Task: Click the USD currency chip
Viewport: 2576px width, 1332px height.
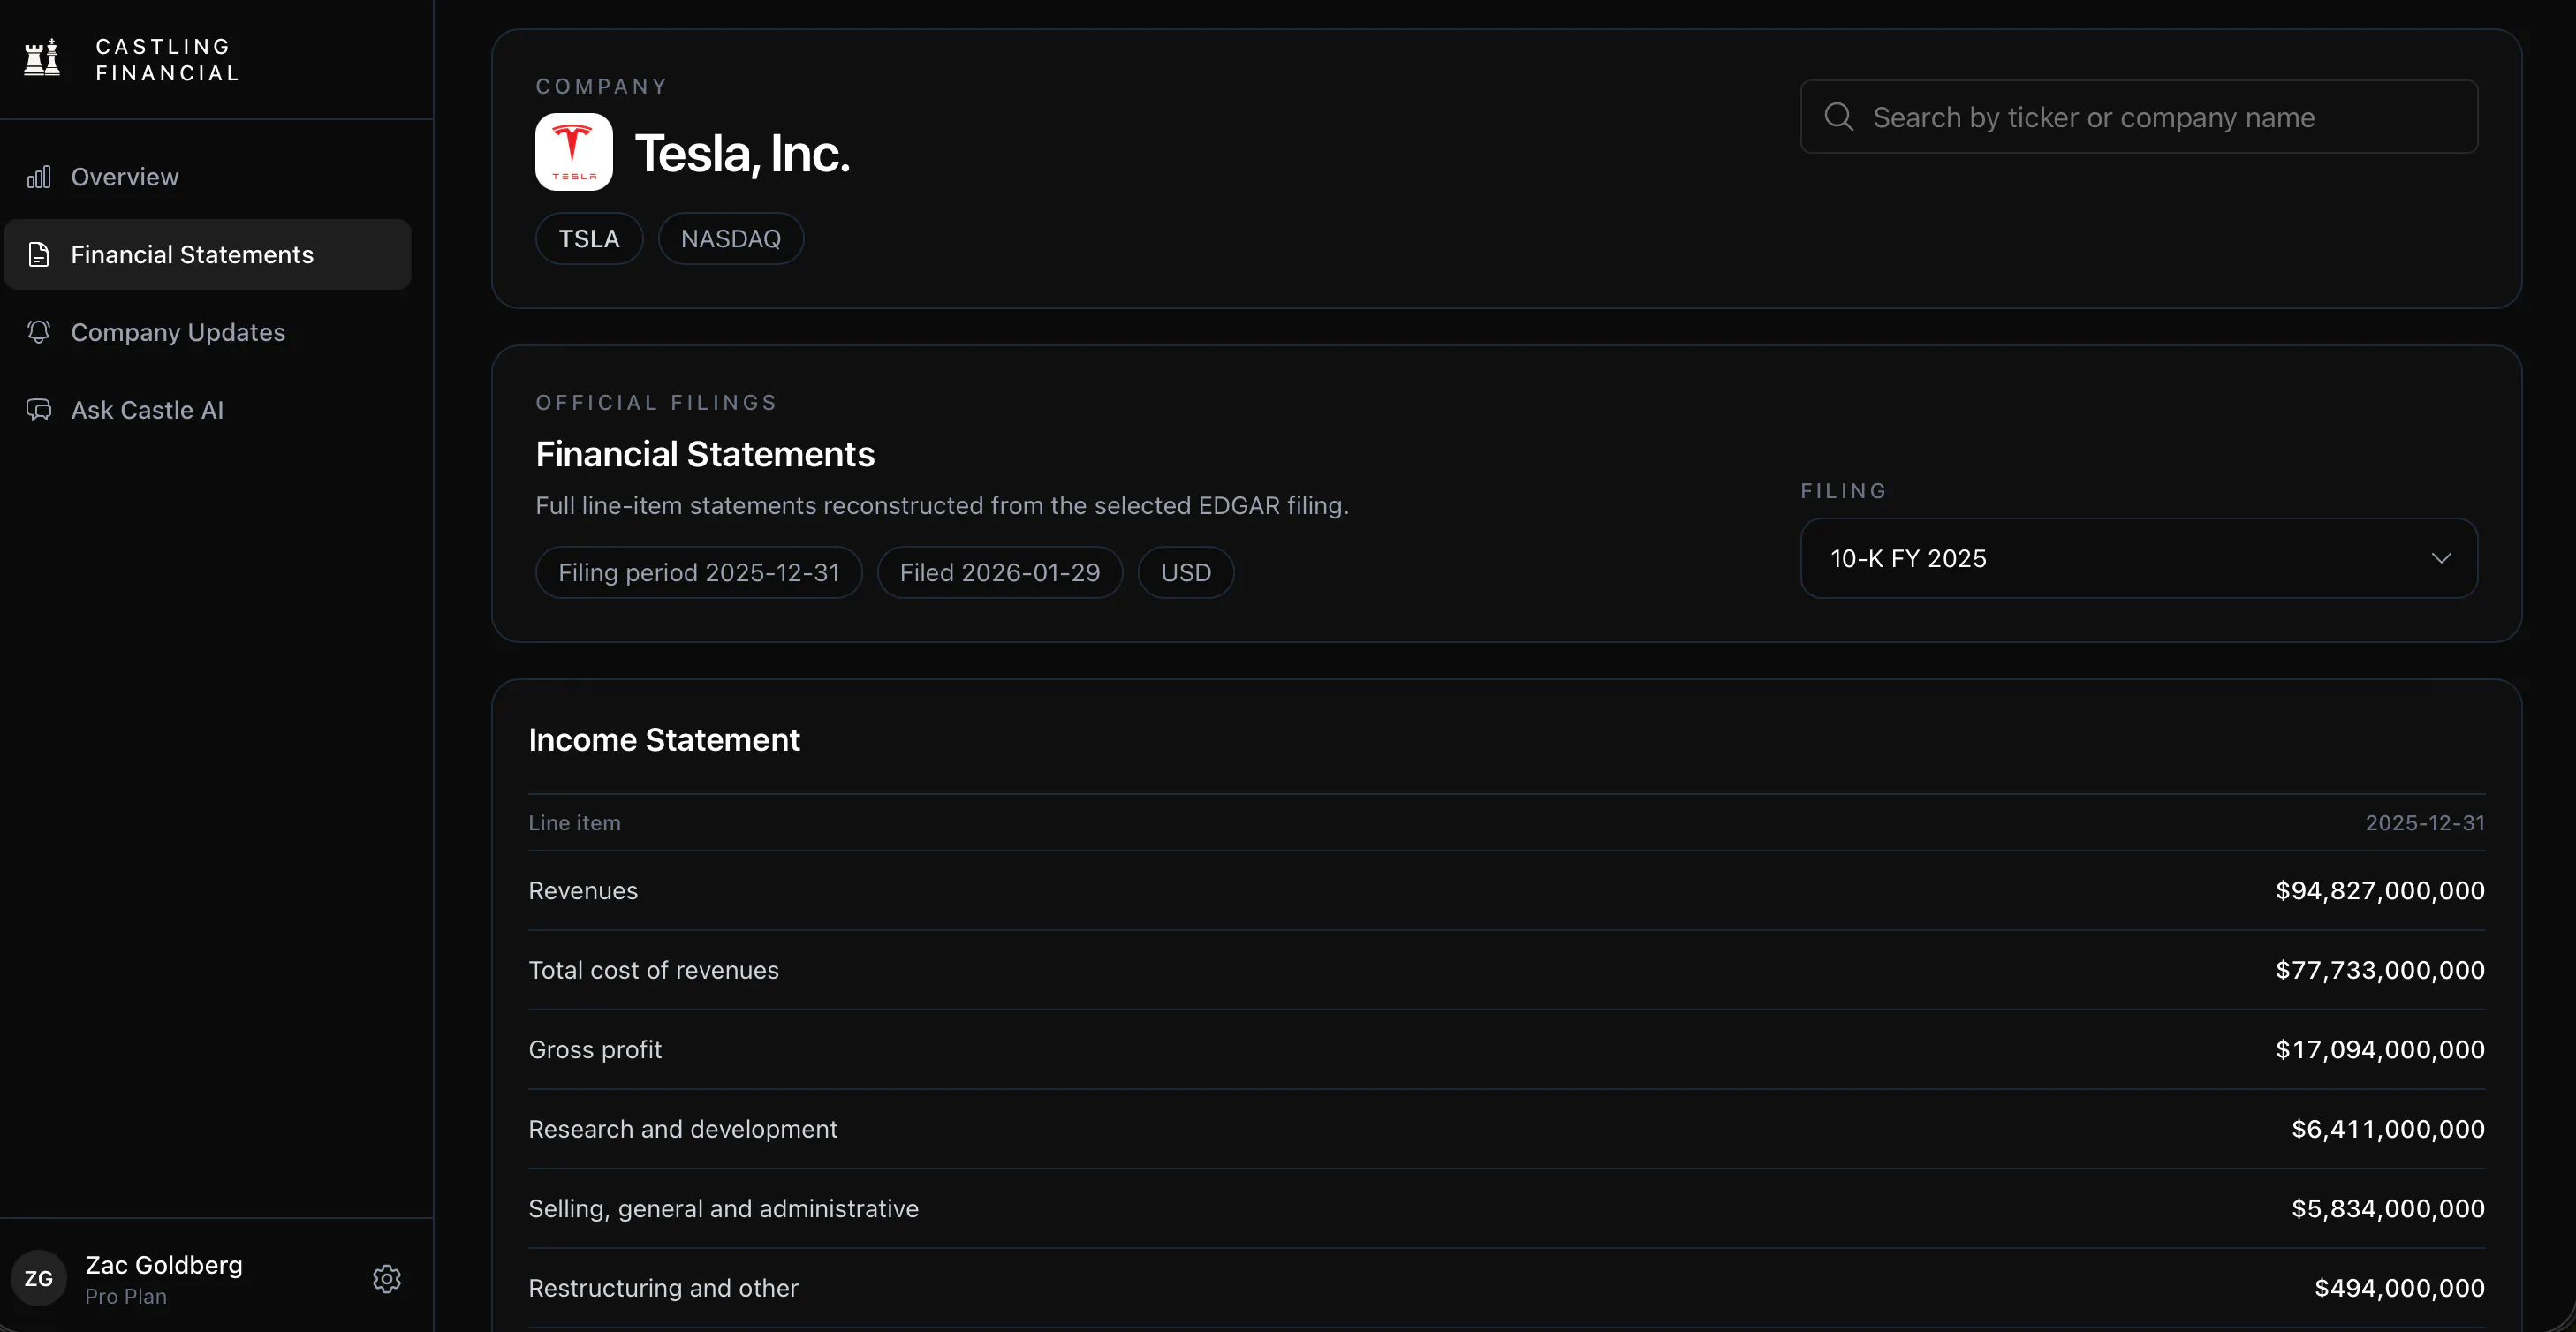Action: 1186,573
